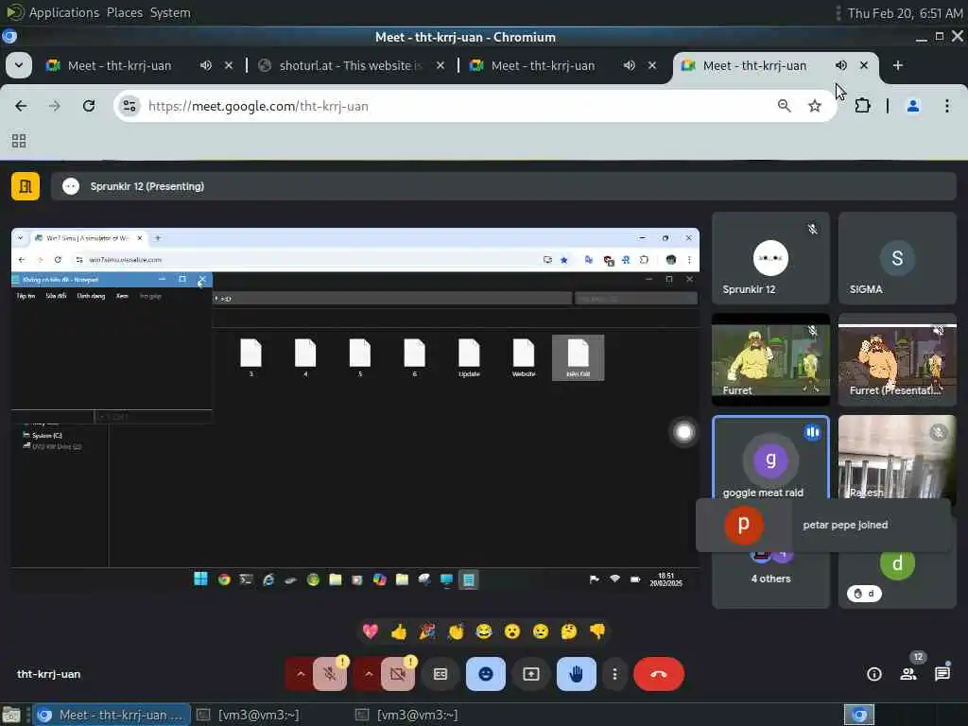Select the Rakesh video tile
The width and height of the screenshot is (968, 726).
pos(897,458)
